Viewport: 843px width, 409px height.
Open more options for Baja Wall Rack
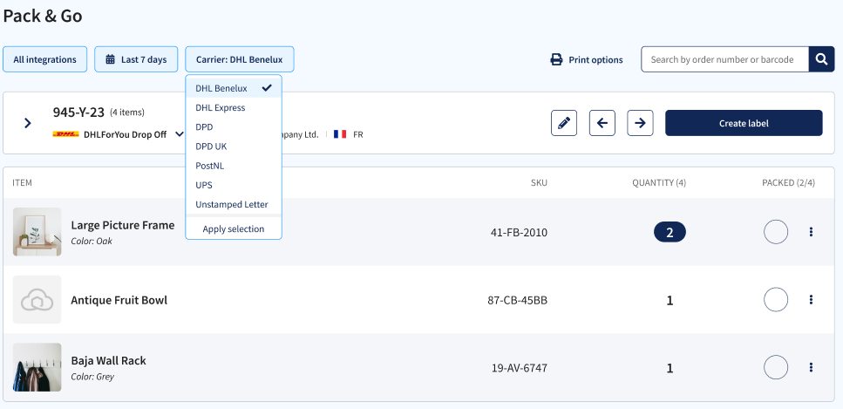pyautogui.click(x=811, y=367)
